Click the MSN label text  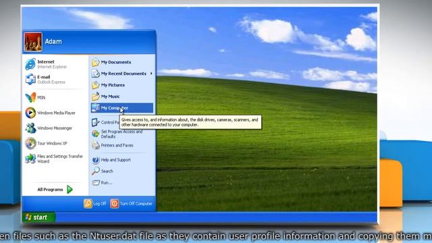pyautogui.click(x=41, y=97)
